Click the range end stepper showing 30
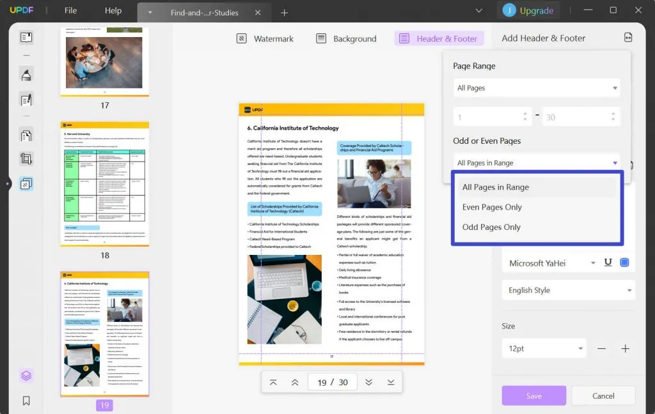The width and height of the screenshot is (655, 414). (581, 118)
